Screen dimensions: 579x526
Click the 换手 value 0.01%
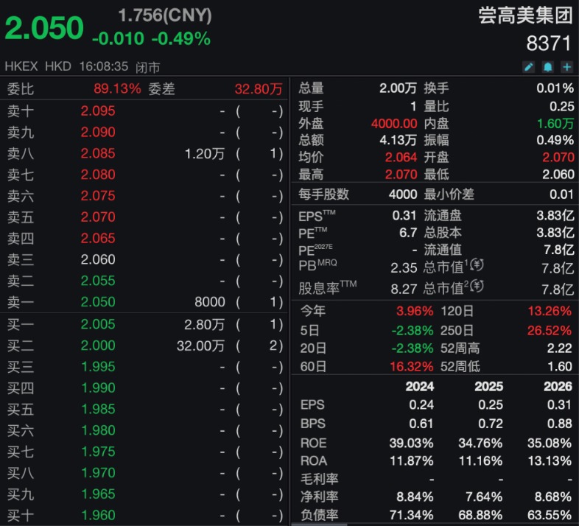point(555,88)
